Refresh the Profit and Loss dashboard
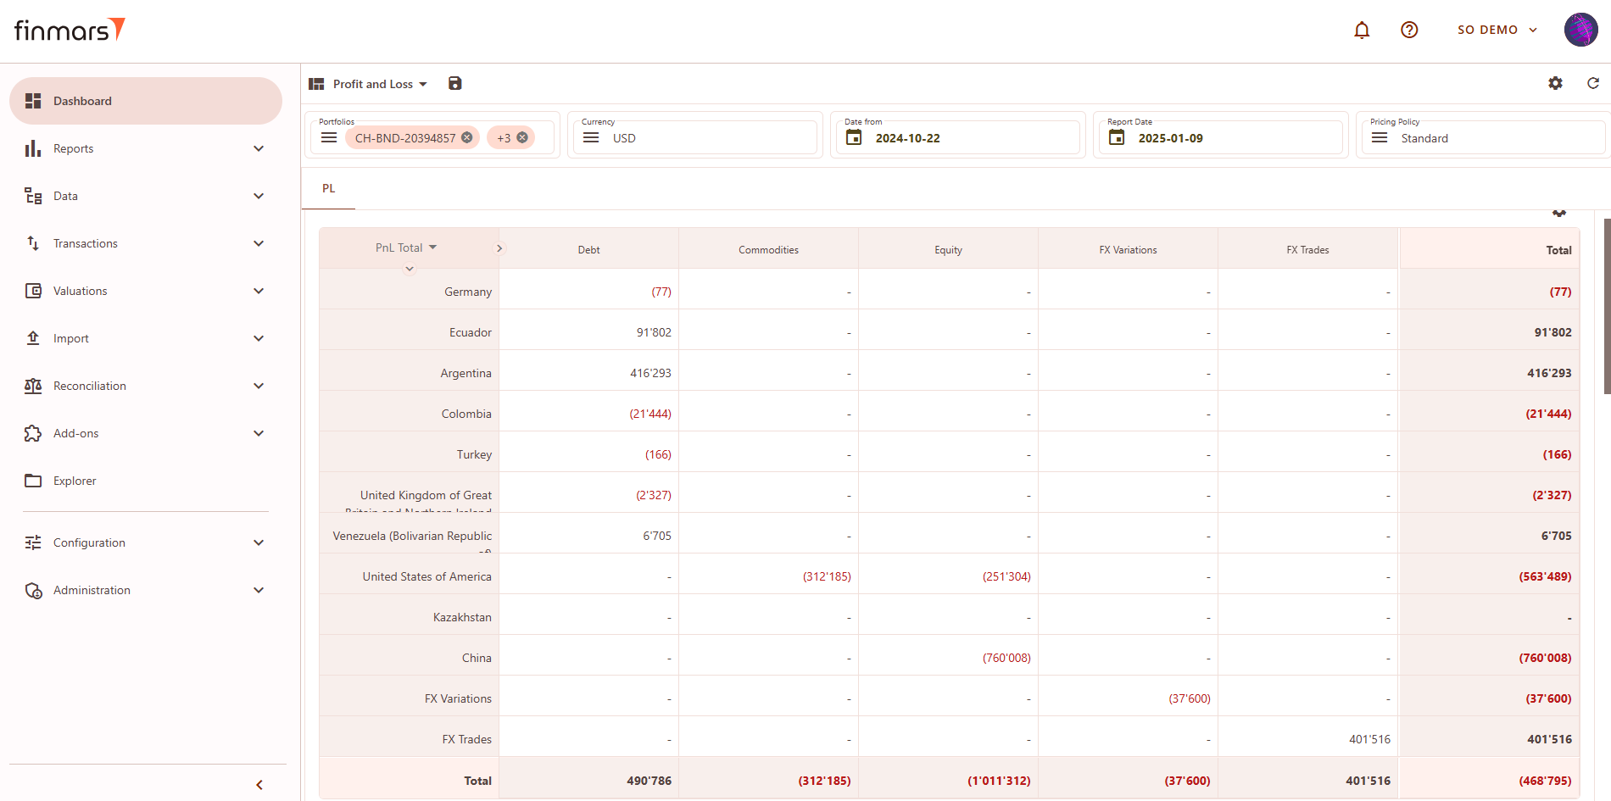Viewport: 1611px width, 801px height. [x=1593, y=83]
